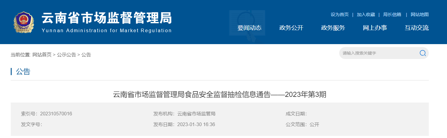Open the 局长信箱 link
The image size is (447, 138).
(392, 14)
